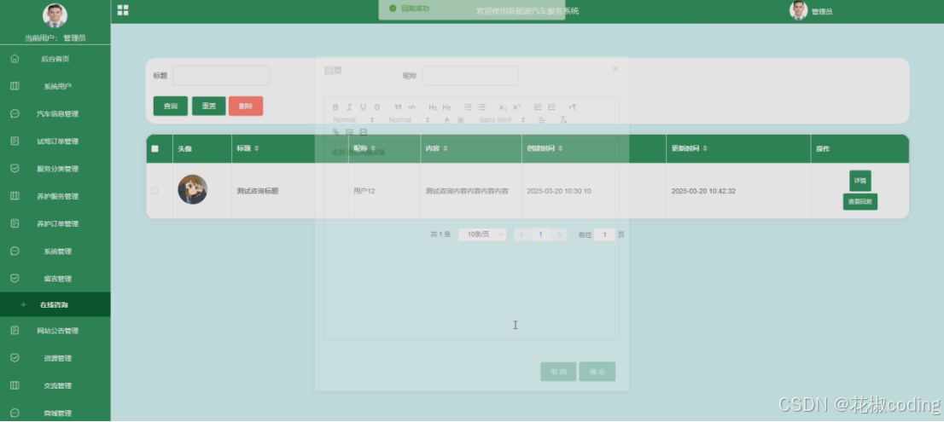
Task: Apply blockquote in the reply editor toolbar
Action: [x=398, y=107]
